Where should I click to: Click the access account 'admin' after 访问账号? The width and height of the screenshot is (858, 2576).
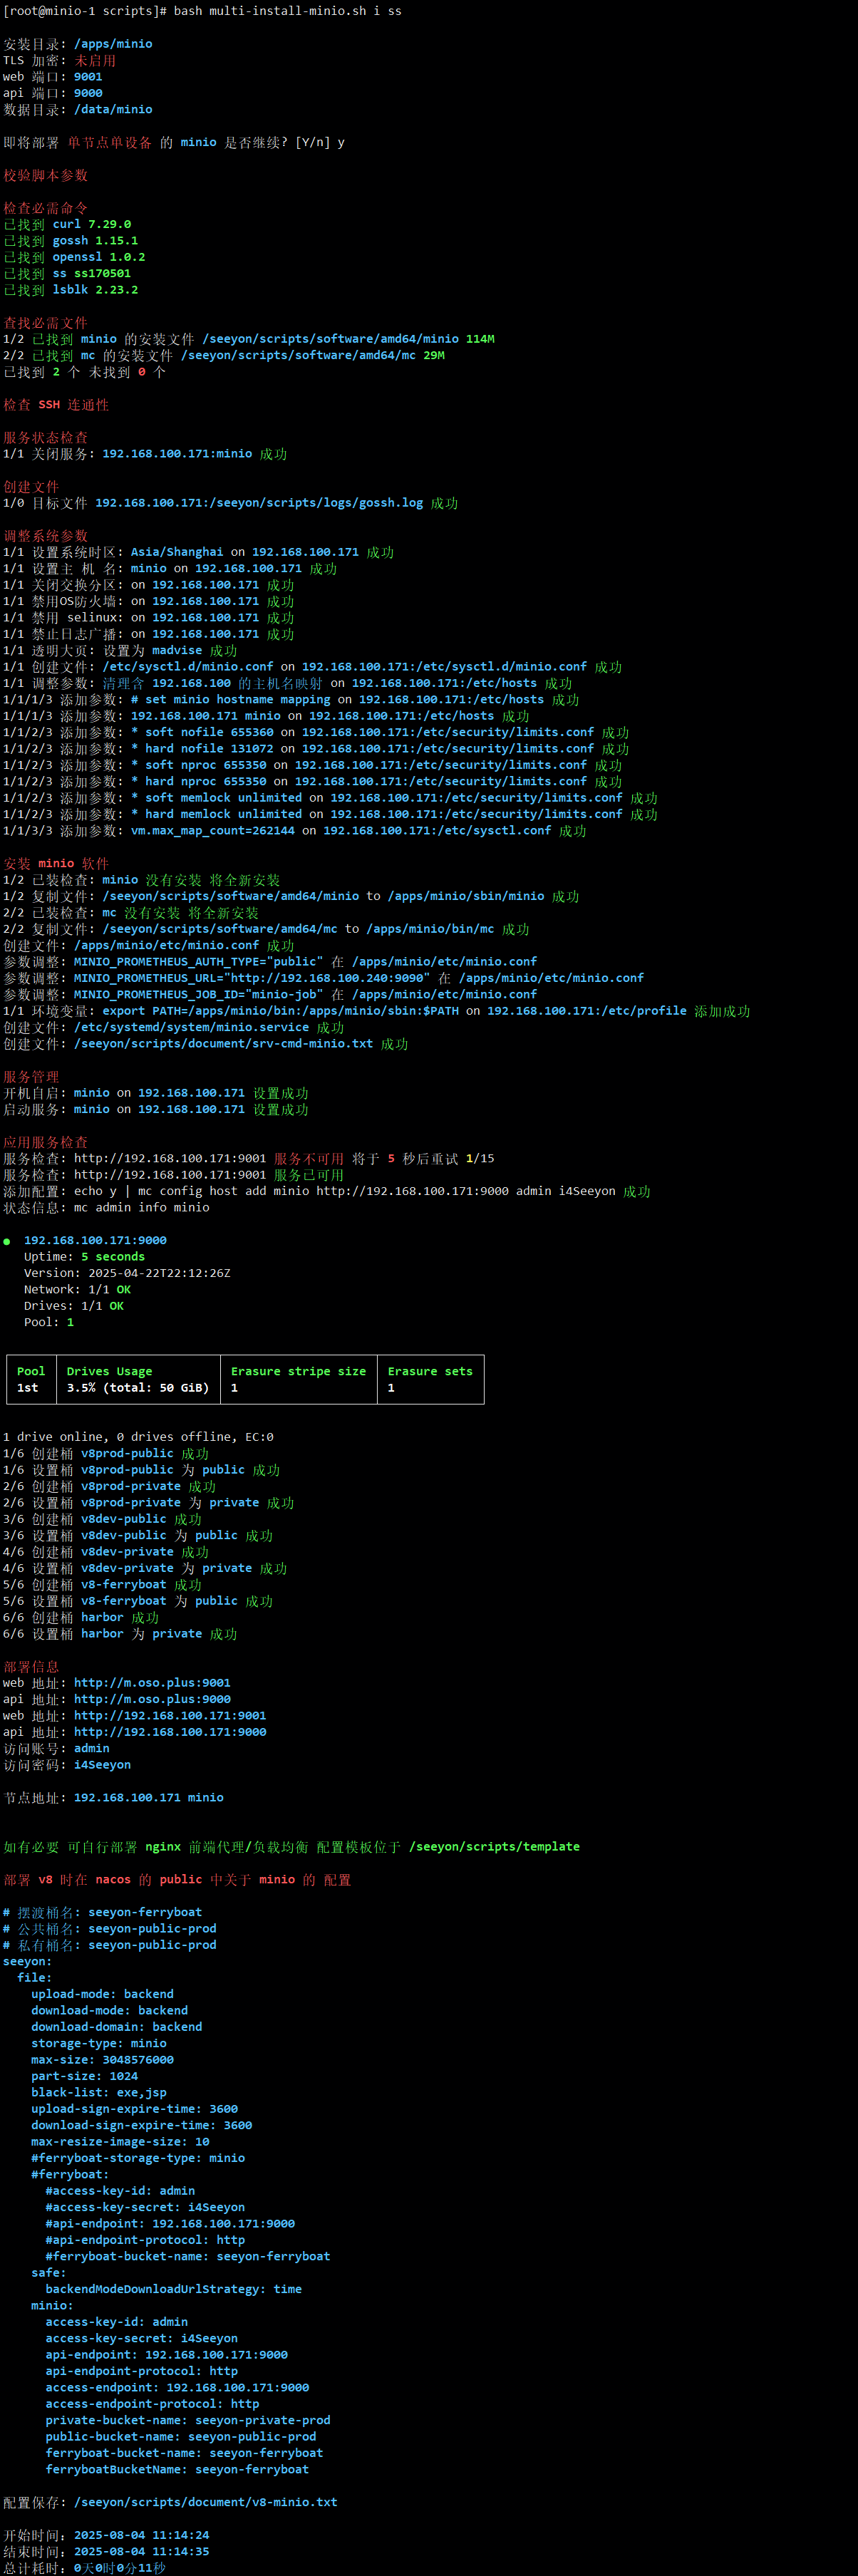[x=92, y=1748]
